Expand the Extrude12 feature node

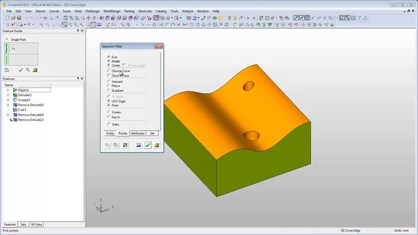pos(8,95)
